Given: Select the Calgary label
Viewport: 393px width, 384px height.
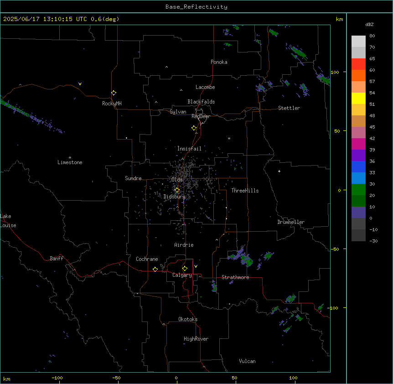Looking at the screenshot, I should point(182,275).
